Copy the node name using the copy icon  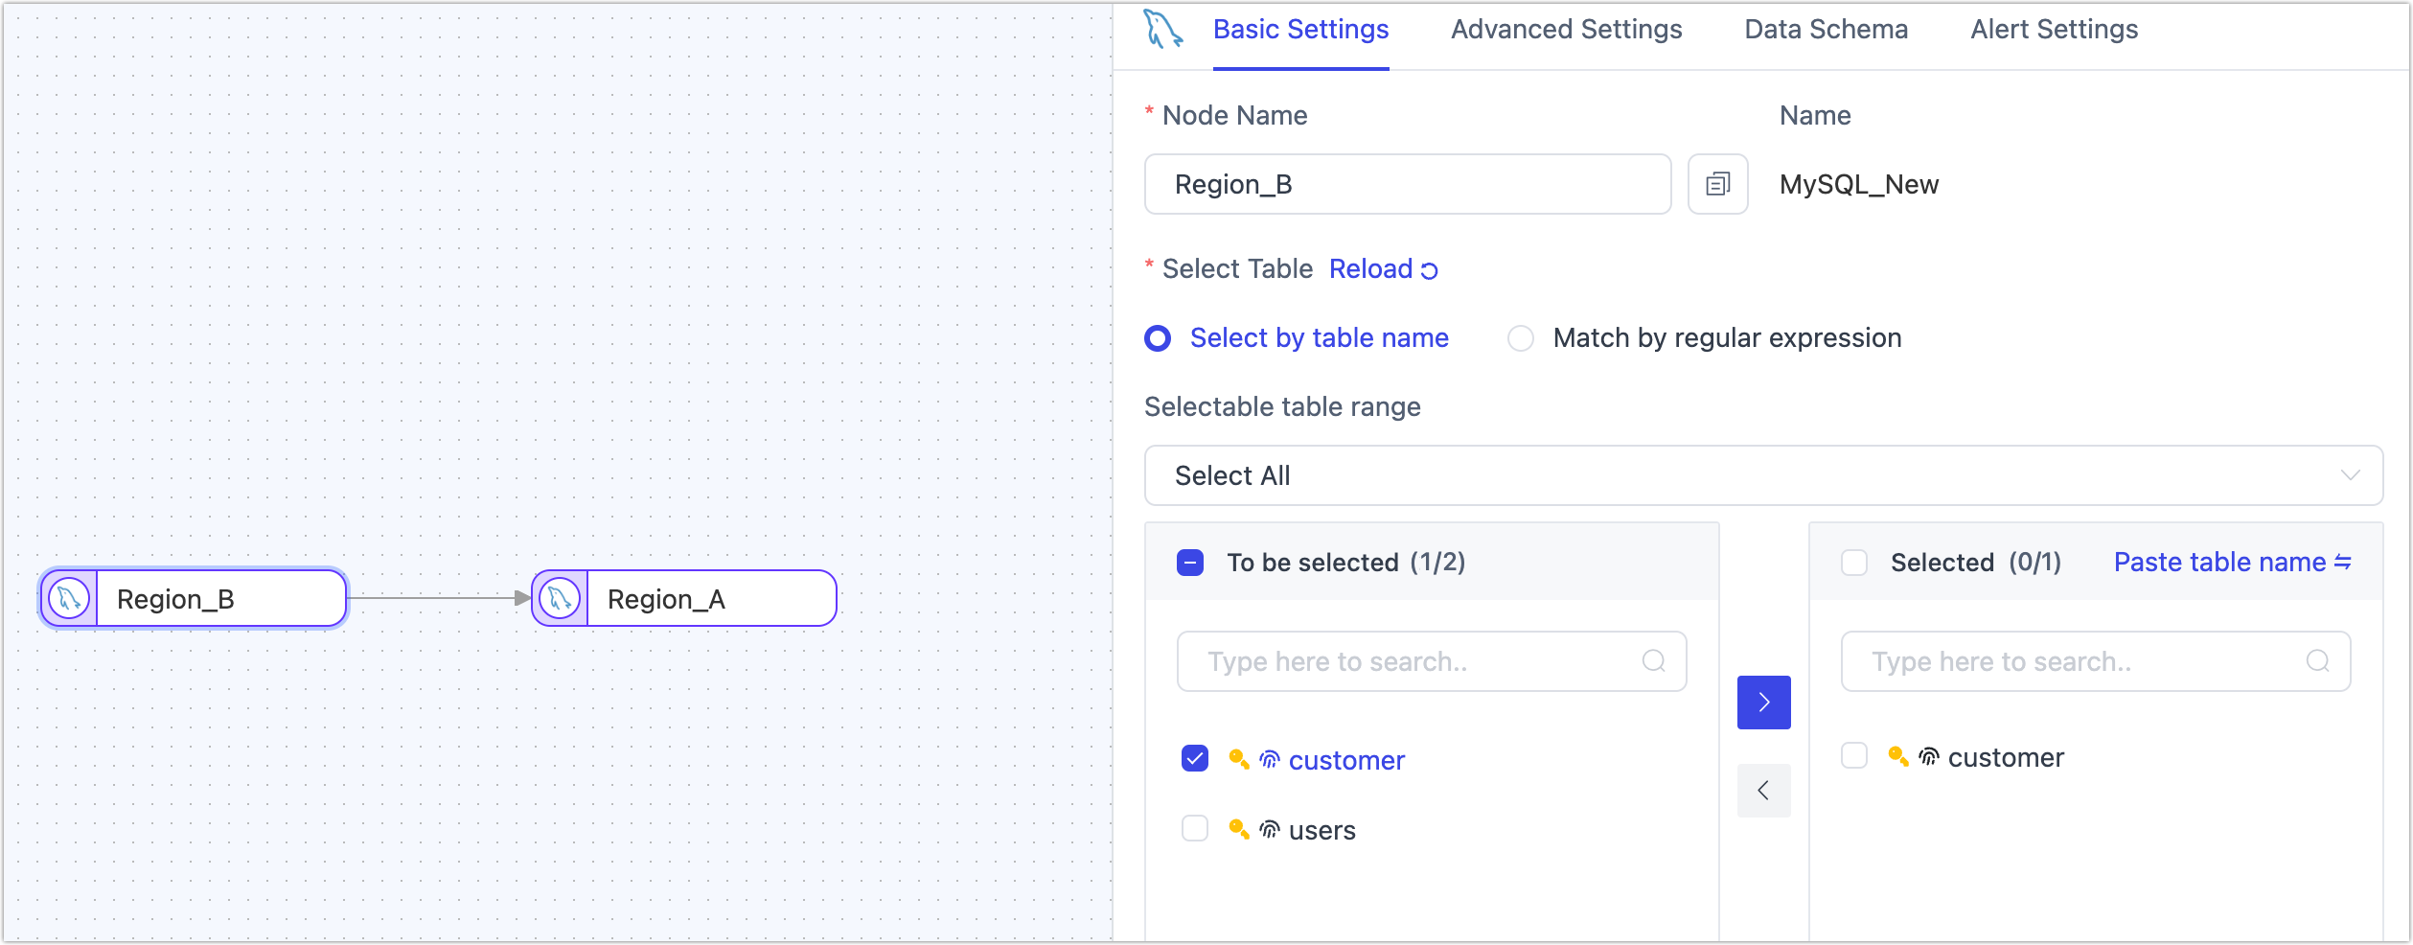(x=1716, y=184)
